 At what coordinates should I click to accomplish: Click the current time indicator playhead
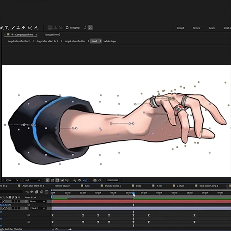click(x=134, y=193)
